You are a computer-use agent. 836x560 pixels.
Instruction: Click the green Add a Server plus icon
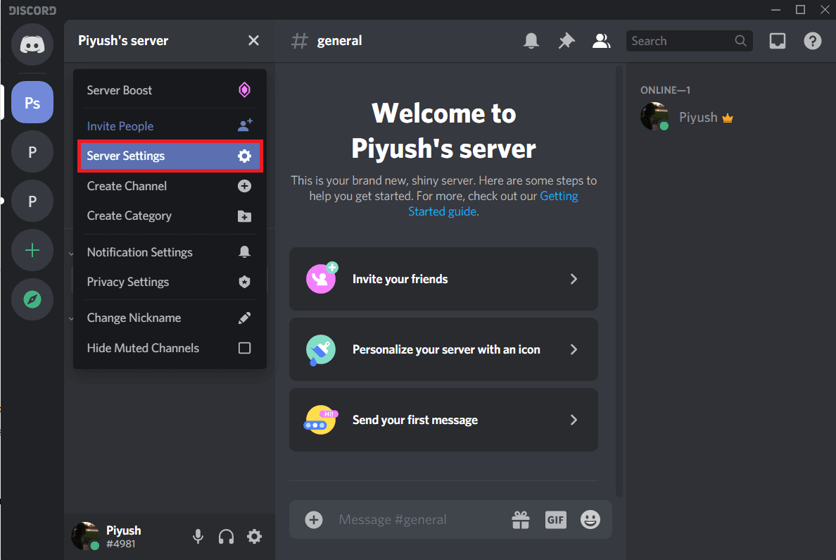click(32, 250)
